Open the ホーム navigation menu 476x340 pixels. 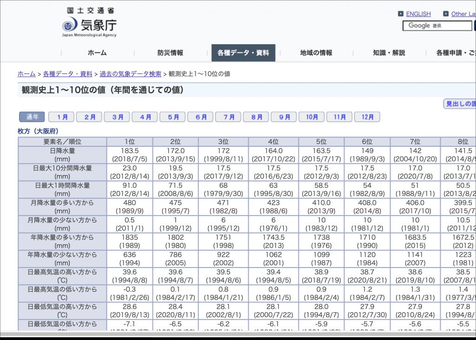[97, 53]
